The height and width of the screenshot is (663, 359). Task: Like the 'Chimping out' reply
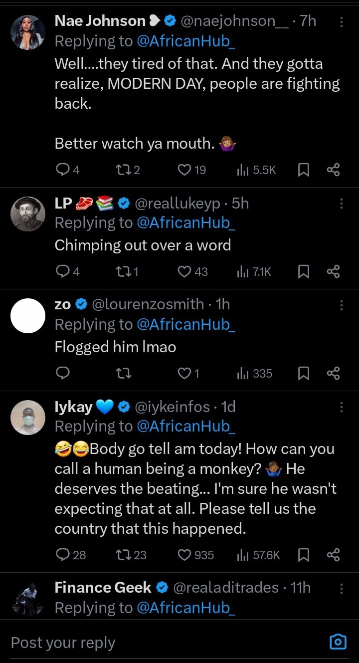(x=185, y=271)
